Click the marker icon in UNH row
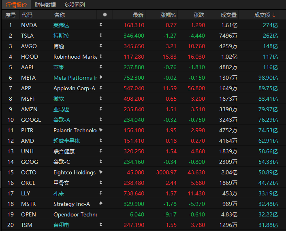Image resolution: width=286 pixels, height=231 pixels. (101, 151)
